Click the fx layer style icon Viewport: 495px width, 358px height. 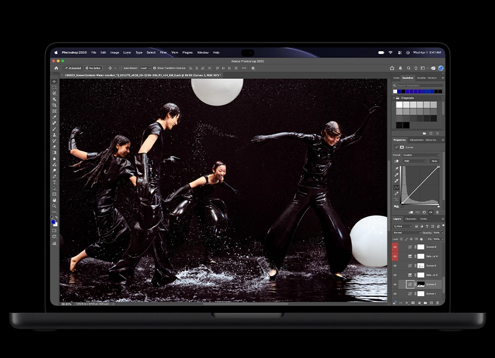(x=406, y=303)
